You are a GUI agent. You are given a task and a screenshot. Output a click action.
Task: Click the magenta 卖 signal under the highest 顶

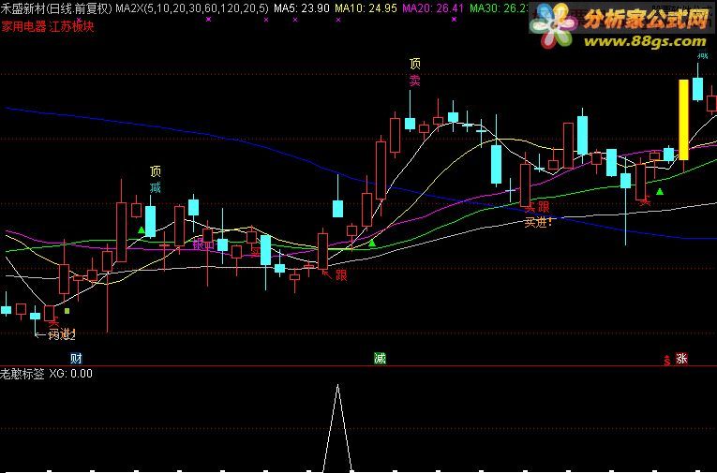tap(415, 81)
